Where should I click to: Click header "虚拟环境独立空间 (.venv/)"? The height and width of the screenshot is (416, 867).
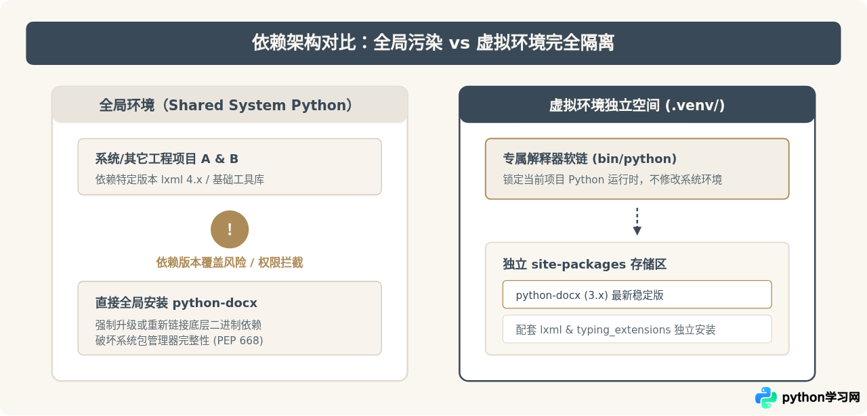(x=637, y=105)
